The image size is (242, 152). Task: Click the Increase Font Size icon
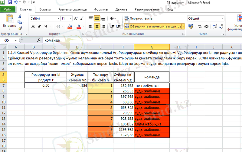(x=76, y=18)
